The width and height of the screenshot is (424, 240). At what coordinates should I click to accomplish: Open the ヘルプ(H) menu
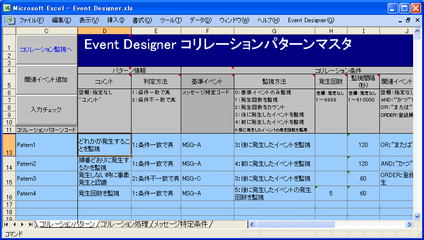pyautogui.click(x=269, y=20)
